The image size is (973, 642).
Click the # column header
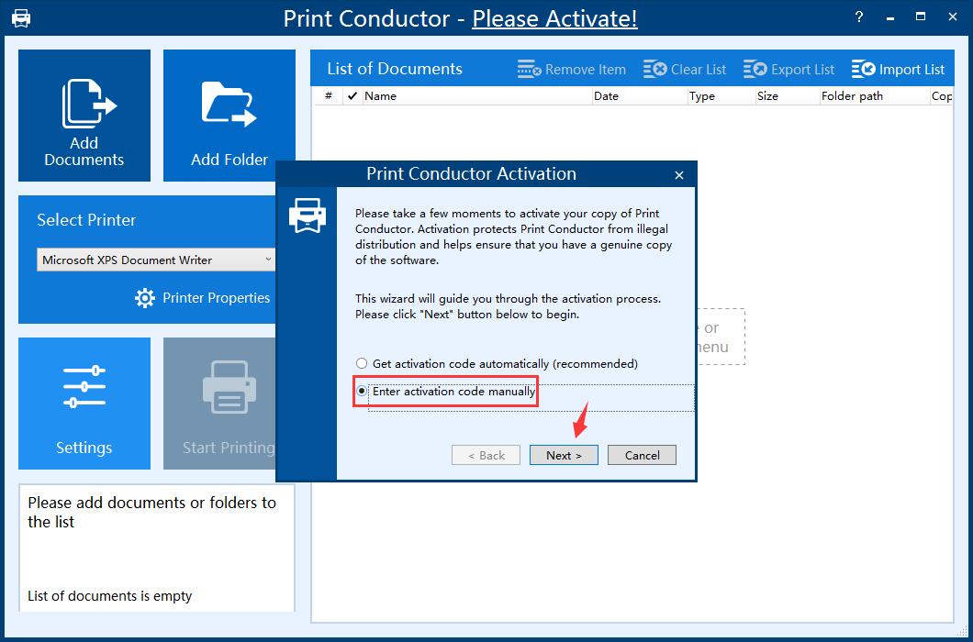point(329,96)
